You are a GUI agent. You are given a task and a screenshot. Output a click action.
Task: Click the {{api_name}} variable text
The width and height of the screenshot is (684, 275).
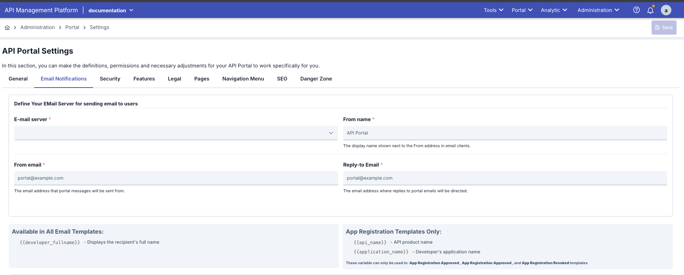[x=370, y=243]
